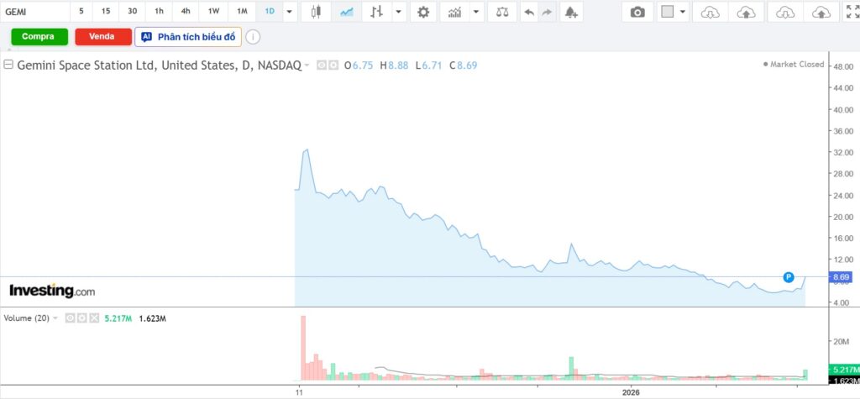Image resolution: width=860 pixels, height=399 pixels.
Task: Switch to the 1h timeframe
Action: point(159,11)
